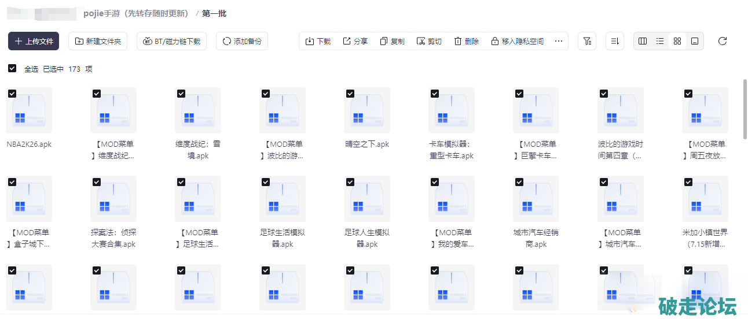Image resolution: width=748 pixels, height=319 pixels.
Task: Deselect the NBA2K26.apk file checkbox
Action: [12, 94]
